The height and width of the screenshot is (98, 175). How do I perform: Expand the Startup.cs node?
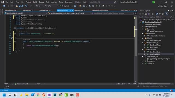[142, 63]
